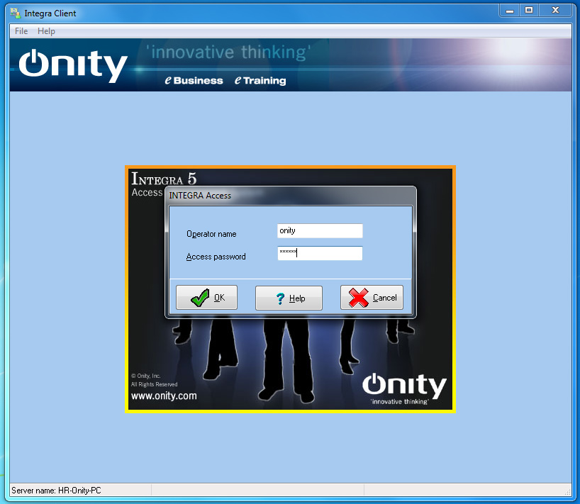Screen dimensions: 580x504
Task: Click the green checkmark icon on OK
Action: pyautogui.click(x=200, y=298)
